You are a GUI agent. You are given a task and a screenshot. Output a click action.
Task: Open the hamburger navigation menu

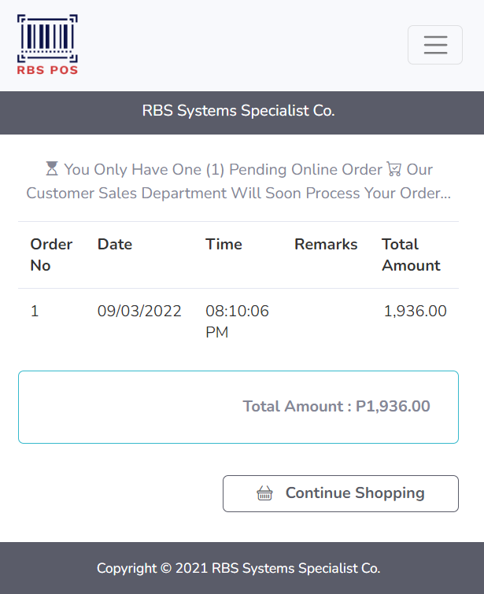[x=435, y=45]
